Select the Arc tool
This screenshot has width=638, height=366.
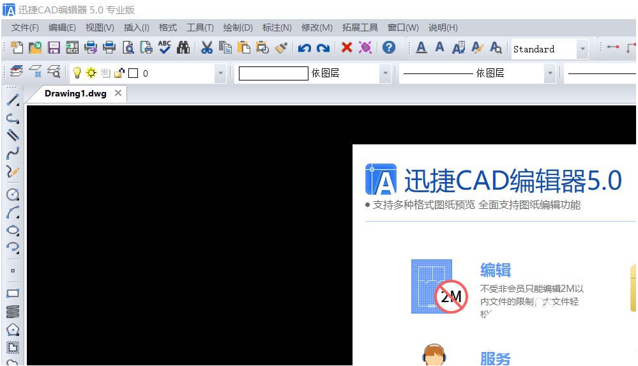point(13,212)
